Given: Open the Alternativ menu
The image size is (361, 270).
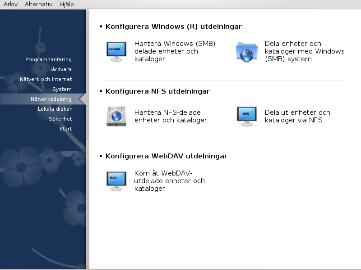Looking at the screenshot, I should tap(38, 4).
